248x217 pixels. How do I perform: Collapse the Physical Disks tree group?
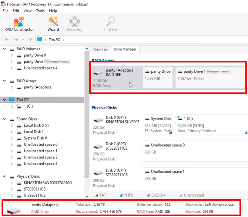click(4, 176)
